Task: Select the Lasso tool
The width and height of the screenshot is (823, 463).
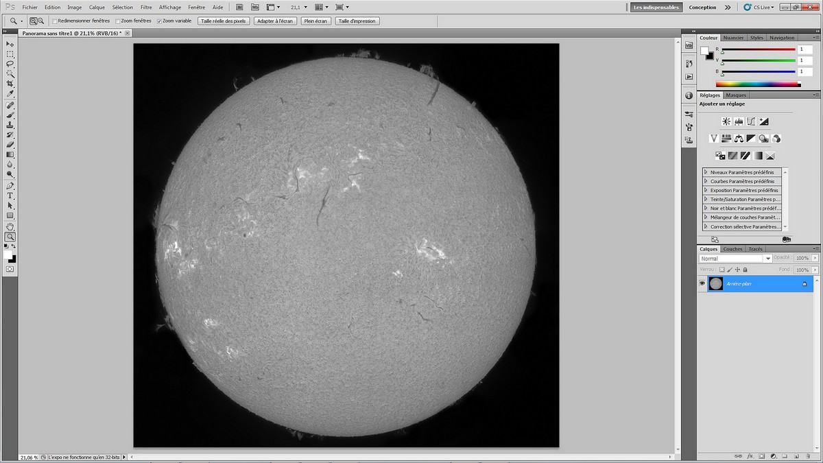Action: tap(10, 63)
